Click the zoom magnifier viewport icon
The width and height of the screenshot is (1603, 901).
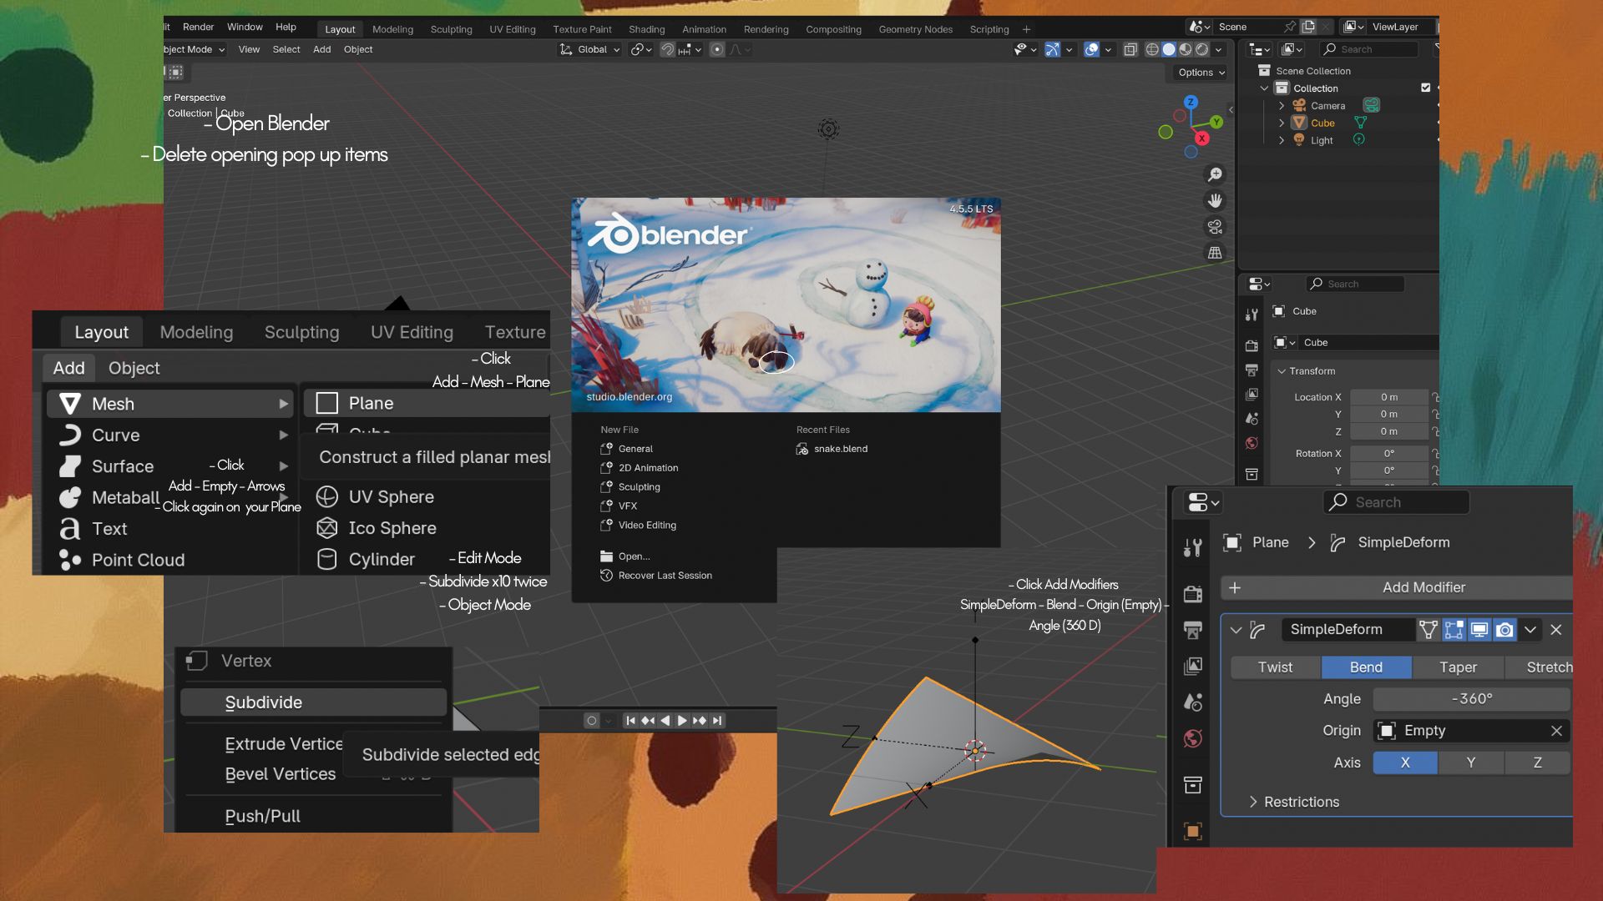[1215, 174]
